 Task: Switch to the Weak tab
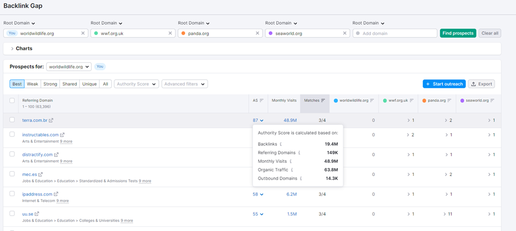point(32,84)
